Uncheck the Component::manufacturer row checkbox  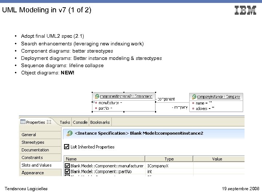(67, 166)
